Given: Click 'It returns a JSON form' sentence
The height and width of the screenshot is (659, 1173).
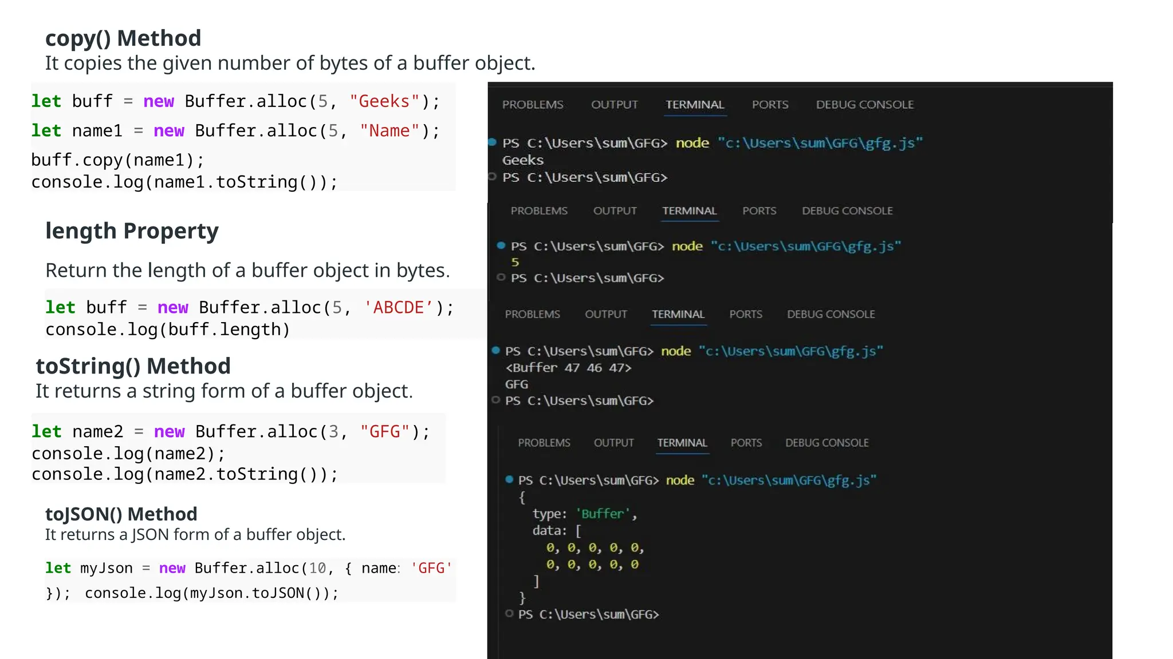Looking at the screenshot, I should 195,534.
